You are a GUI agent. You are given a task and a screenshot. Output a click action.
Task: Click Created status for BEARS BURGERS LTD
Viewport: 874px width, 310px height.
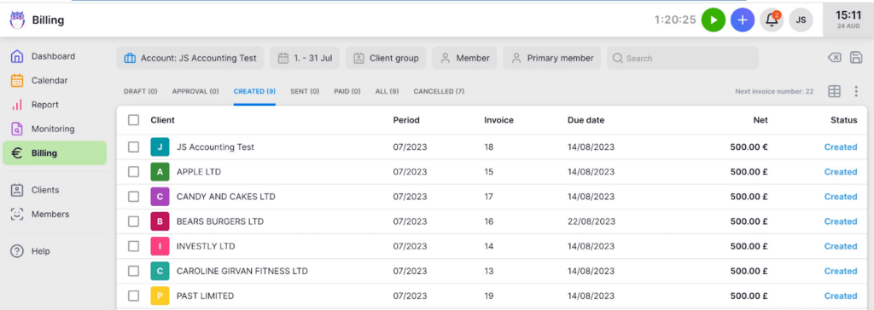pyautogui.click(x=841, y=221)
